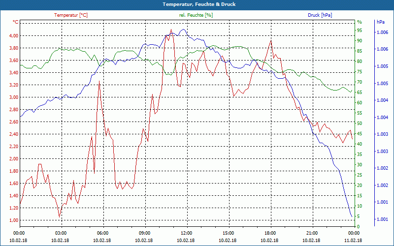Screen dimensions: 394x246
Task: Click the '40' value on the humidity axis
Action: (x=360, y=144)
